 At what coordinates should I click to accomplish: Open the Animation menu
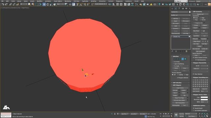tap(48, 1)
